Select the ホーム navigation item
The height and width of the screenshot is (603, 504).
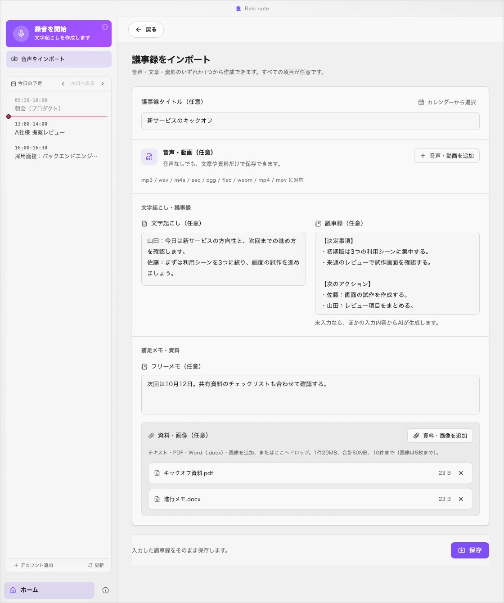click(49, 590)
